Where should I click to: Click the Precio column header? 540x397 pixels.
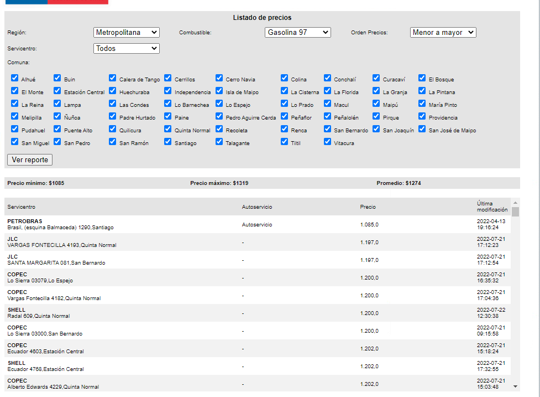368,207
